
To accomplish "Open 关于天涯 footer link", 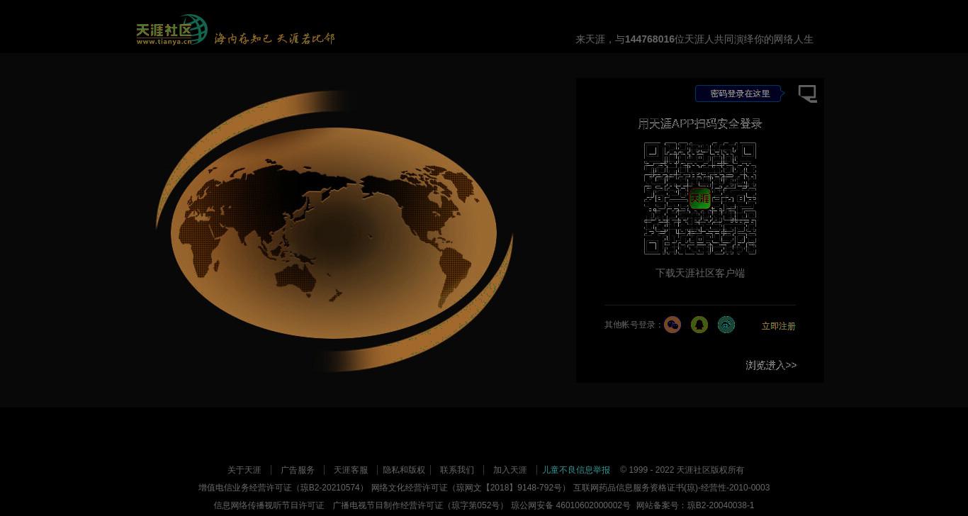I will [x=244, y=470].
